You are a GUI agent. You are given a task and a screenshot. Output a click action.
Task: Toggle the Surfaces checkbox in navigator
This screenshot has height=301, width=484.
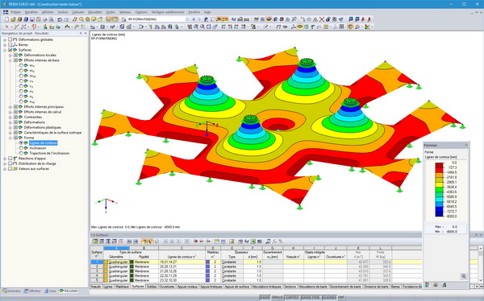point(10,50)
